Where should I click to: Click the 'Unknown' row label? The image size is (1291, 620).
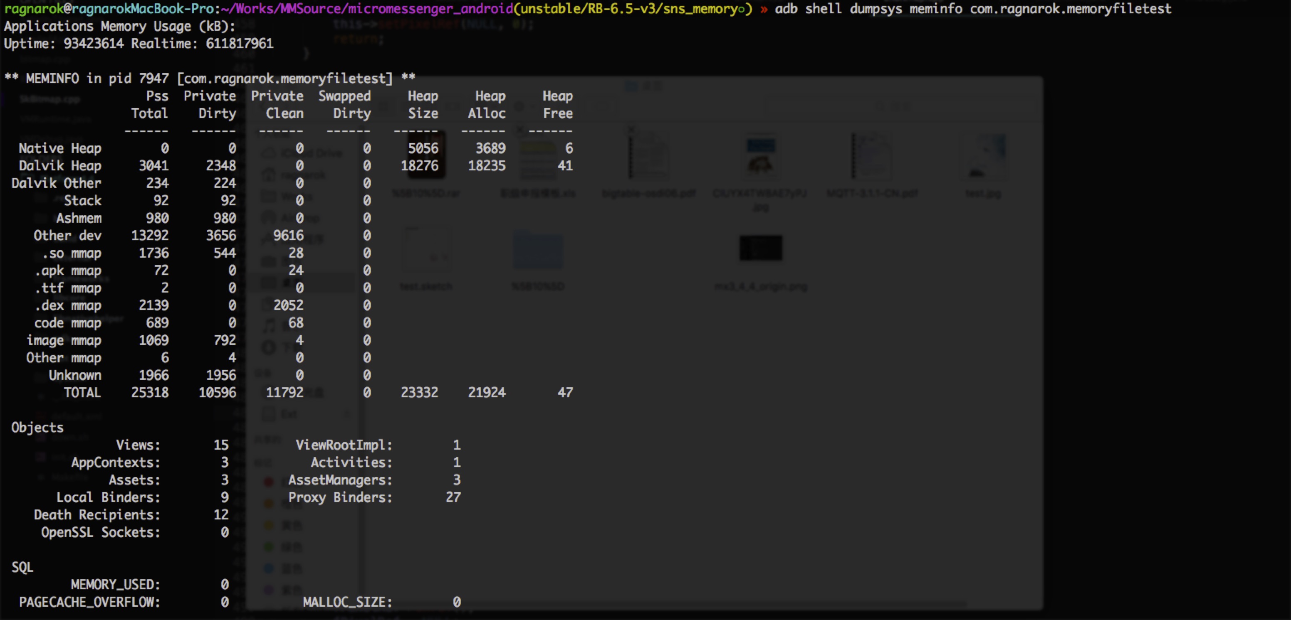[75, 375]
